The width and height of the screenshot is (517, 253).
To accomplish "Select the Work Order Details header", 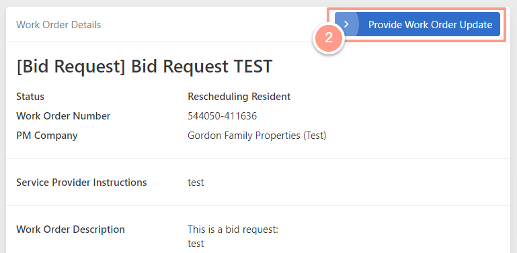I will (58, 25).
